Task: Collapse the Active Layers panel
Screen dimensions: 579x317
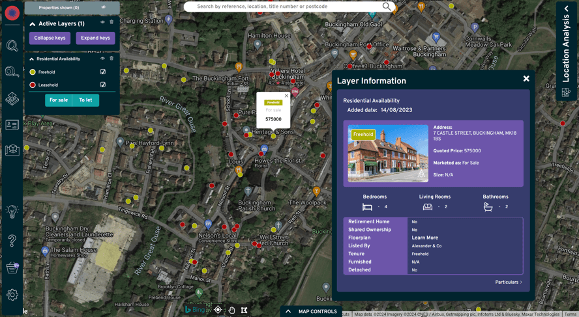Action: click(33, 23)
